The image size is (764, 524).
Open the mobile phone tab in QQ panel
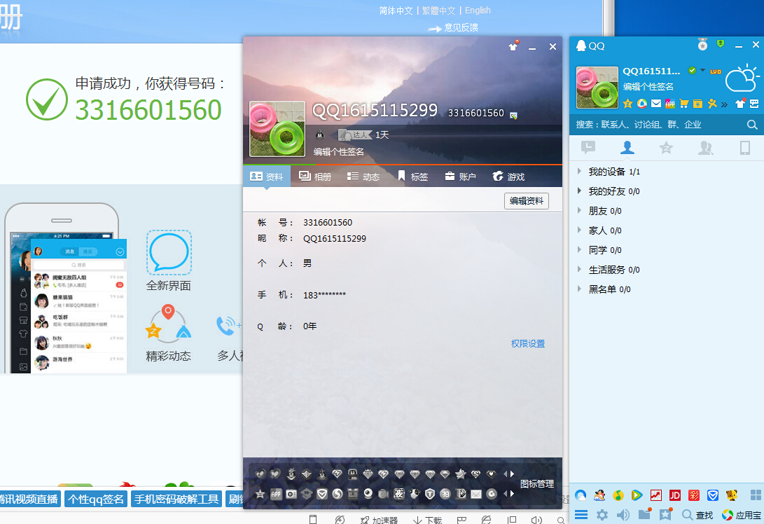(745, 148)
